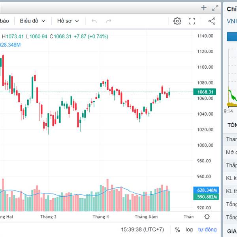
Task: Click the 15:39:38 (UTC+7) timezone selector
Action: [x=143, y=229]
